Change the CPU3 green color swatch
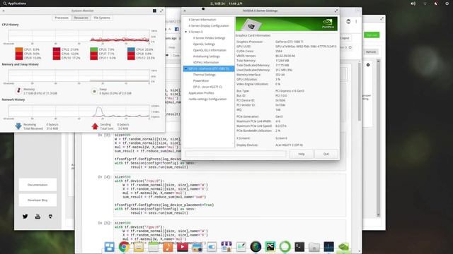 93,49
